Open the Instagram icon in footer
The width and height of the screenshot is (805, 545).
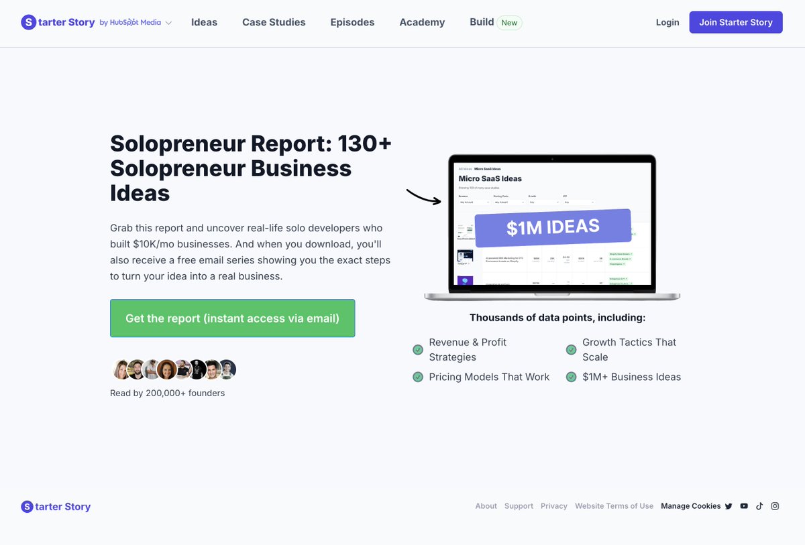[x=775, y=506]
